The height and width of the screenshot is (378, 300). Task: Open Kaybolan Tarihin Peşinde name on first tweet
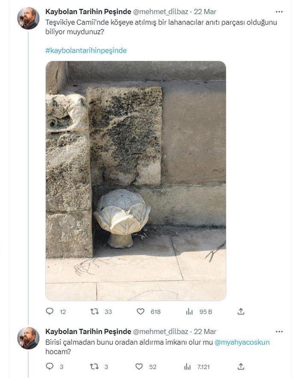(88, 12)
